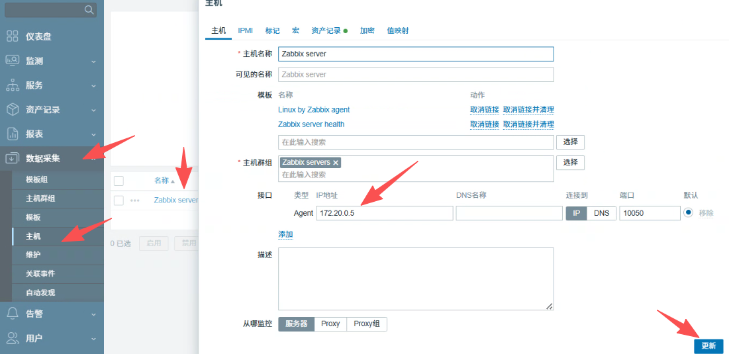Remove the Zabbix servers group tag
The width and height of the screenshot is (729, 354).
[x=336, y=163]
